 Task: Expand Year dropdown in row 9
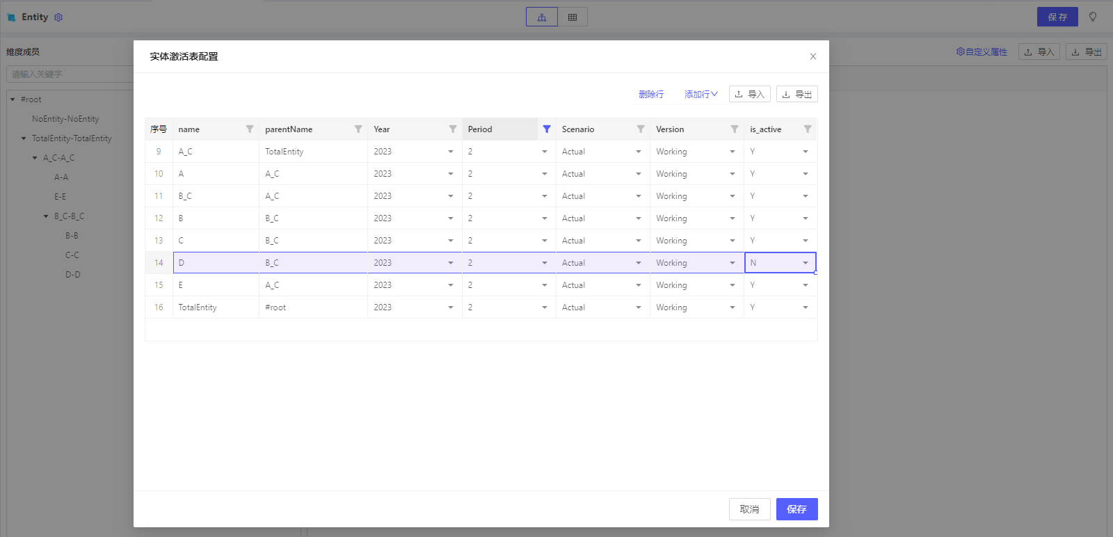[451, 152]
